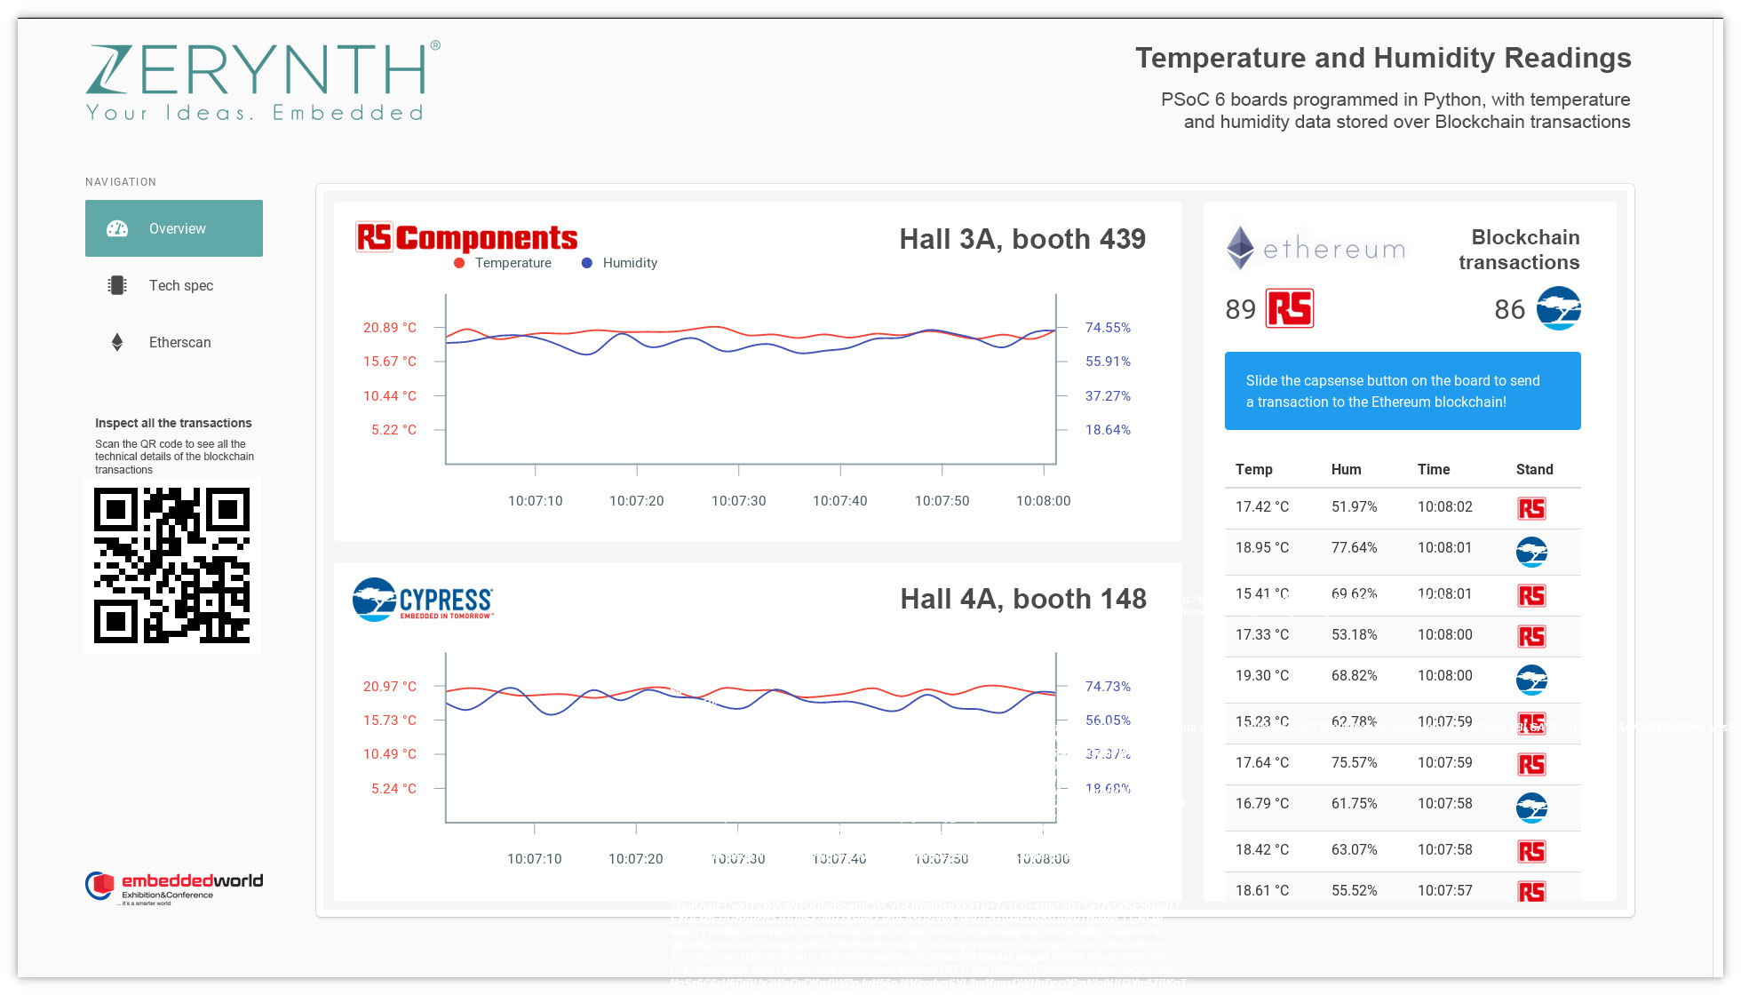Image resolution: width=1741 pixels, height=995 pixels.
Task: Click the RS stand icon in 17.64 °C row
Action: tap(1531, 764)
